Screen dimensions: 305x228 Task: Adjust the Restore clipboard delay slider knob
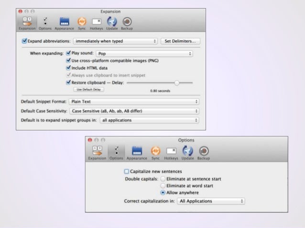pos(176,83)
